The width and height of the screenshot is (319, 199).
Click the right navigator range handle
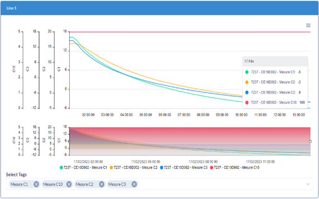(x=310, y=141)
